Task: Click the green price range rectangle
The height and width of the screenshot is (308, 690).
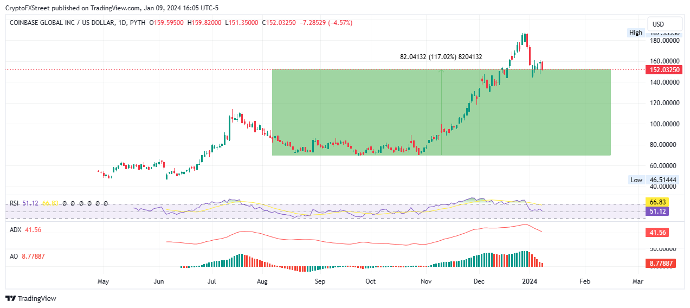Action: 441,112
